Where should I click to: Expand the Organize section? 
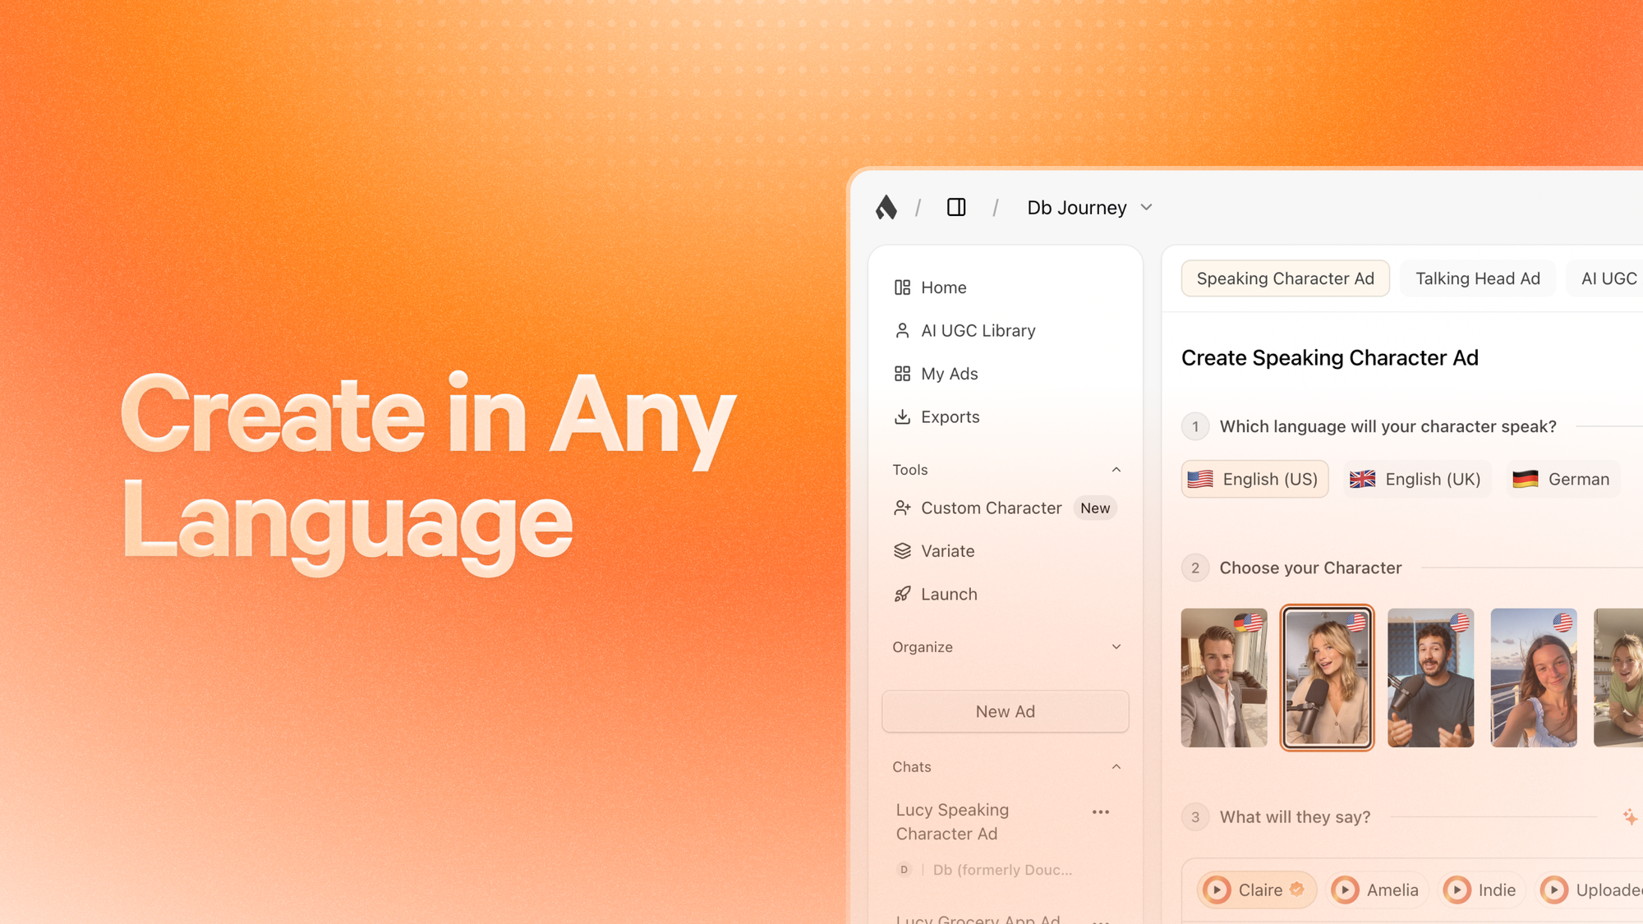pos(1116,647)
